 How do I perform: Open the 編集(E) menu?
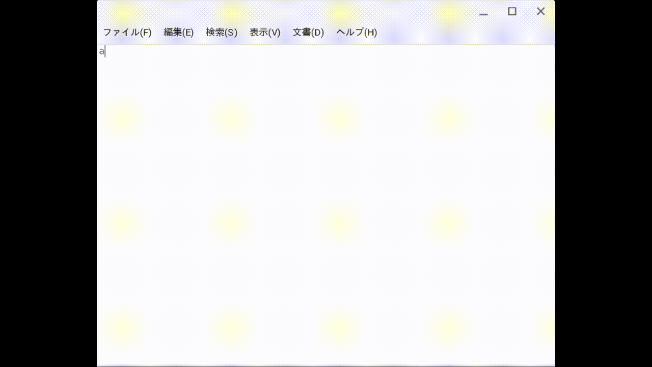click(178, 33)
